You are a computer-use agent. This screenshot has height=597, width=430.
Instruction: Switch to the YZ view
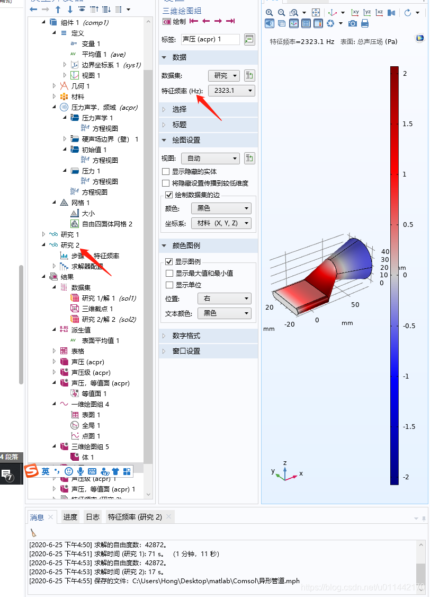click(367, 13)
